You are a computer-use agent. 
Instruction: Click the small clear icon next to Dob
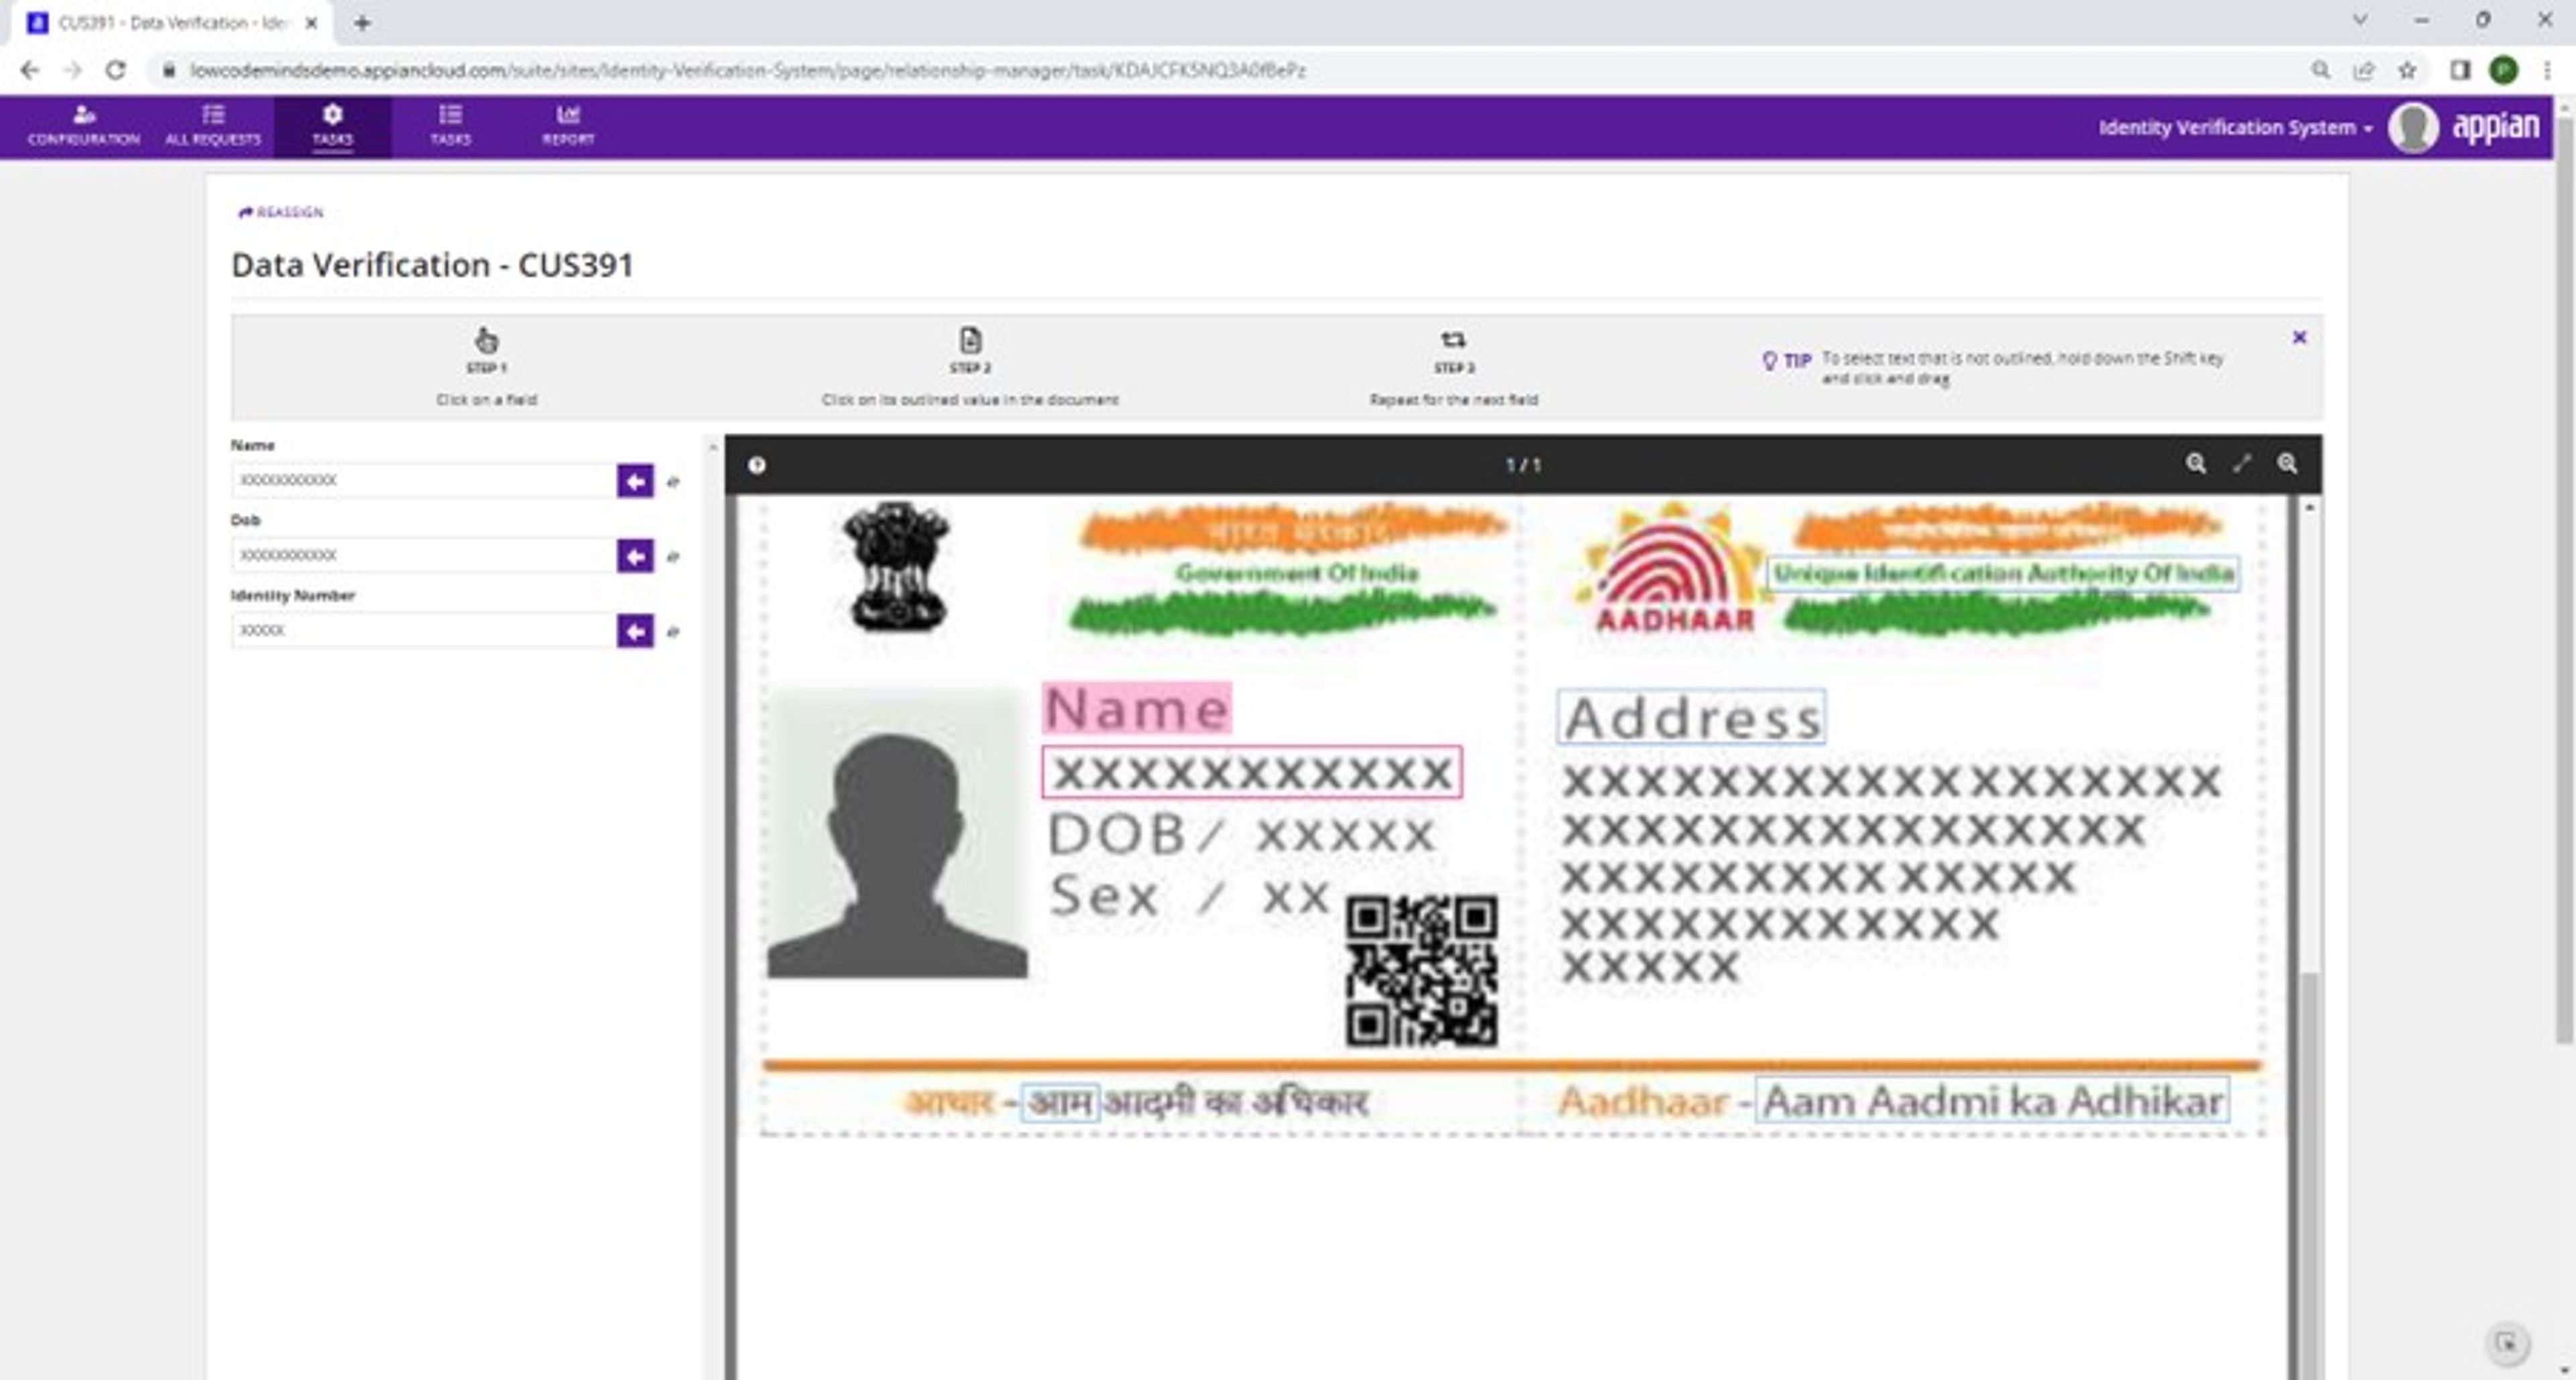(673, 557)
